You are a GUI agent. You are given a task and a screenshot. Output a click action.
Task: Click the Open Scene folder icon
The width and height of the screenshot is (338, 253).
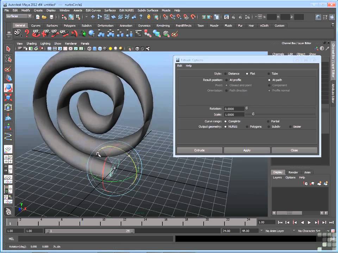point(44,17)
